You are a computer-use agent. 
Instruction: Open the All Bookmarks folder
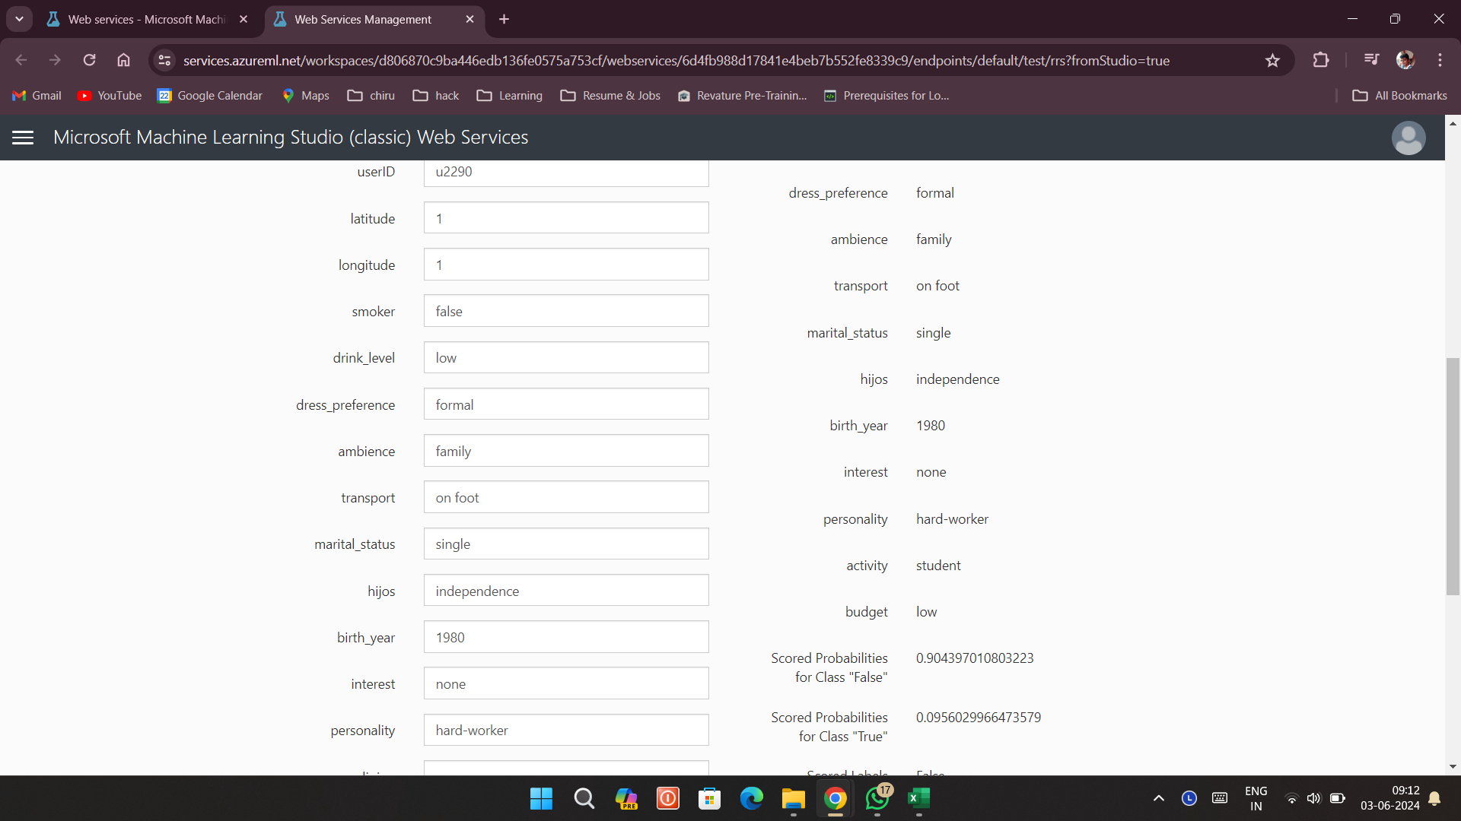tap(1399, 96)
